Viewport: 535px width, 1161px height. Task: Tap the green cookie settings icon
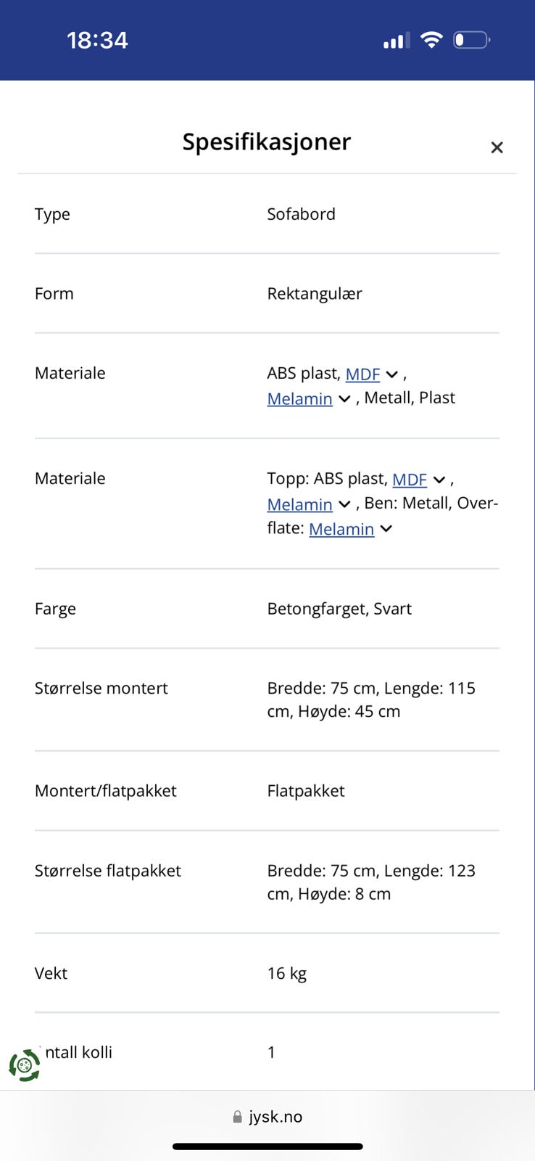(25, 1065)
